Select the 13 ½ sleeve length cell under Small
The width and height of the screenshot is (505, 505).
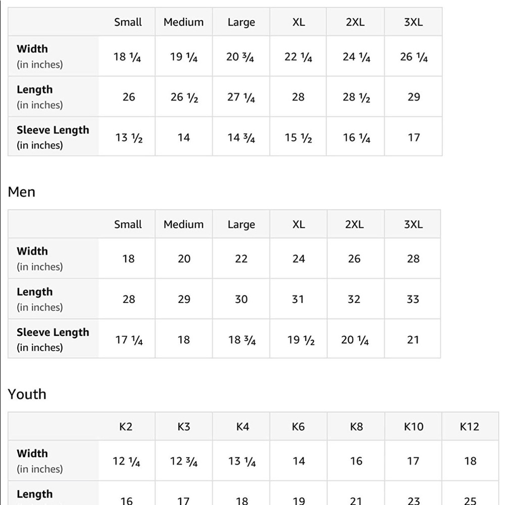(x=128, y=137)
